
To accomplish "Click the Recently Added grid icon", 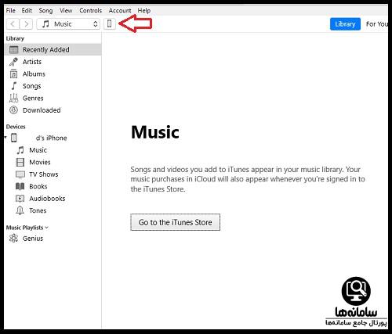I will pyautogui.click(x=14, y=49).
